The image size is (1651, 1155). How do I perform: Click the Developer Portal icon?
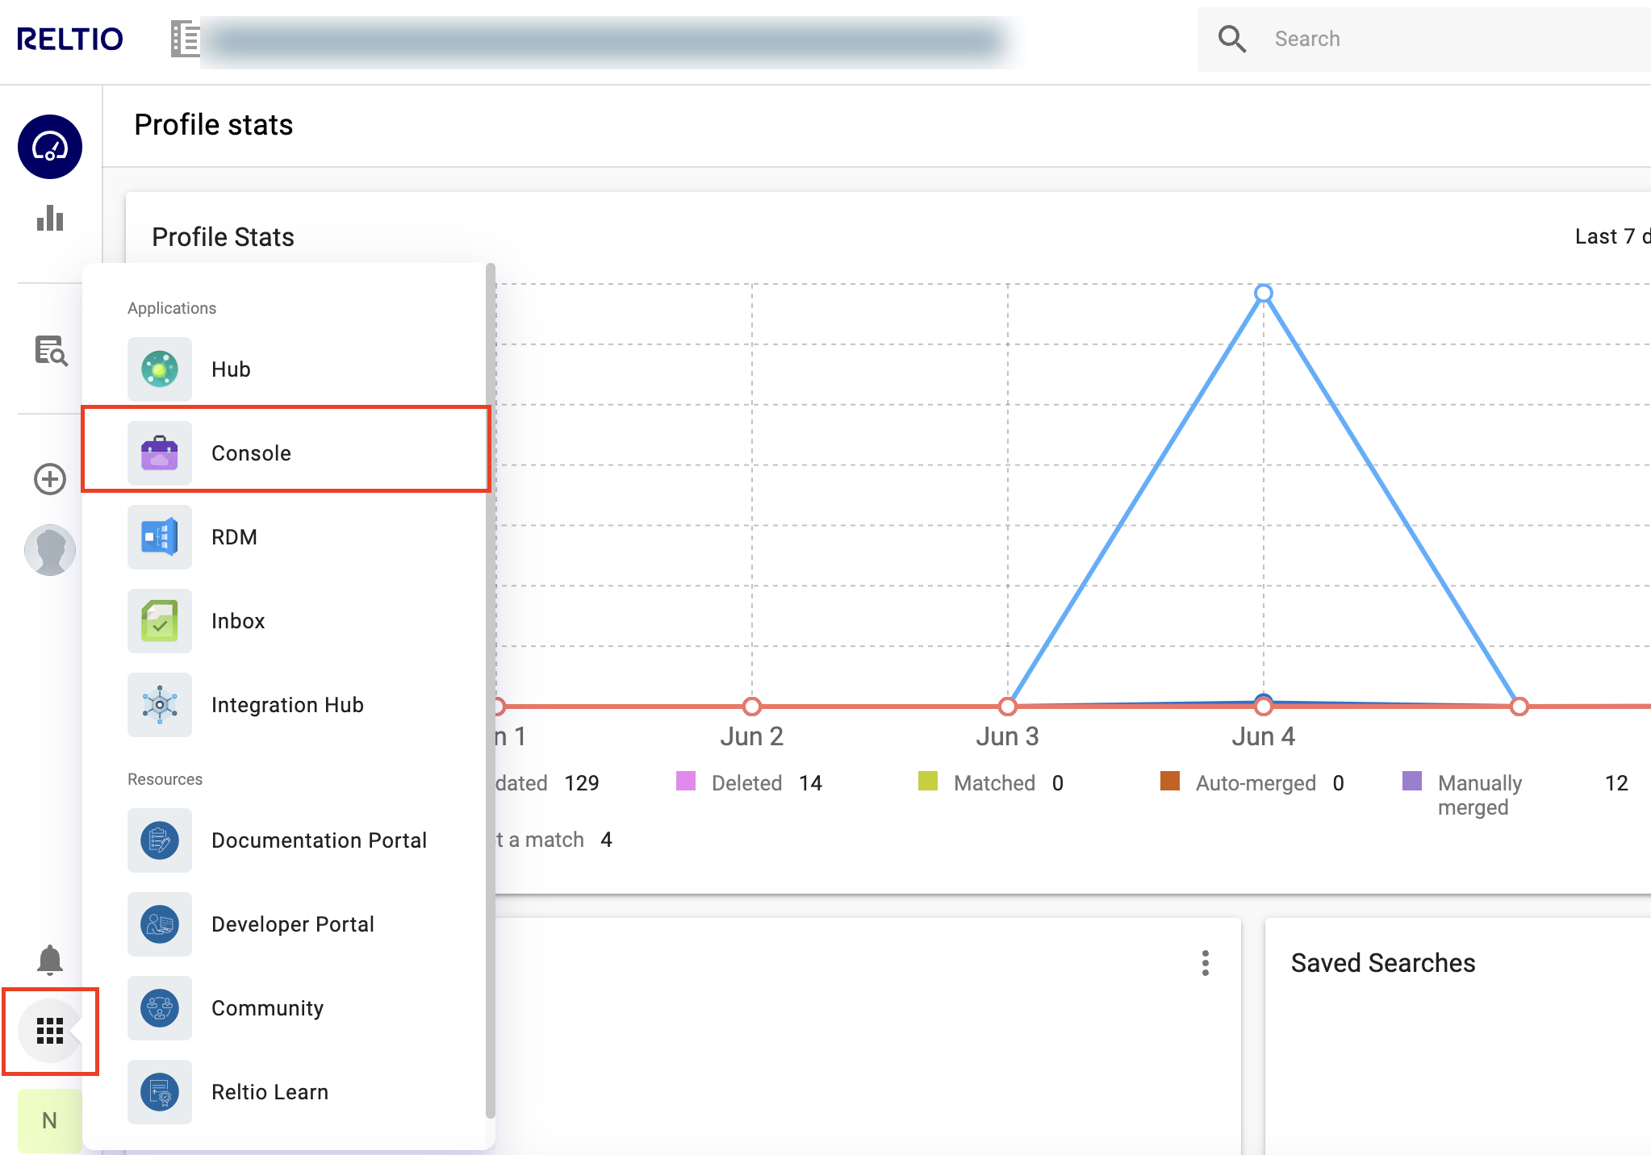(x=160, y=924)
